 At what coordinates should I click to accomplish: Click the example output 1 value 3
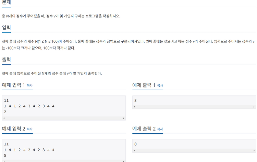135,100
